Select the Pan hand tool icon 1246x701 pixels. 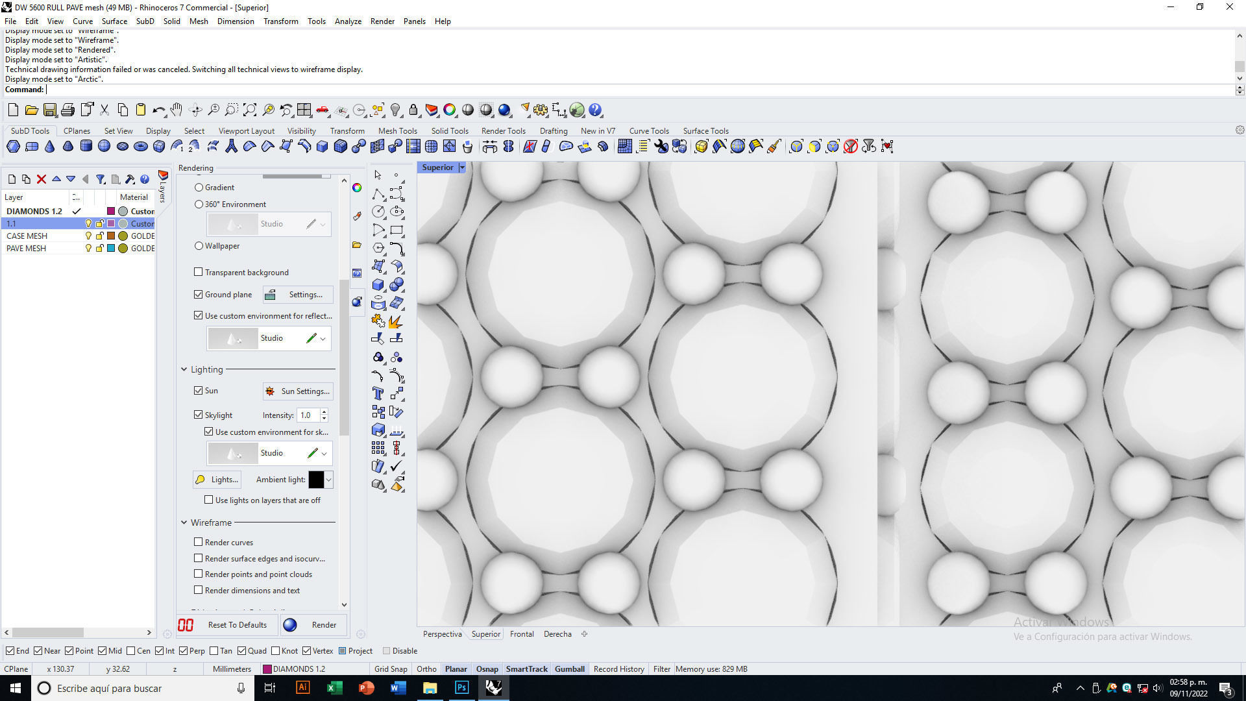pyautogui.click(x=177, y=110)
